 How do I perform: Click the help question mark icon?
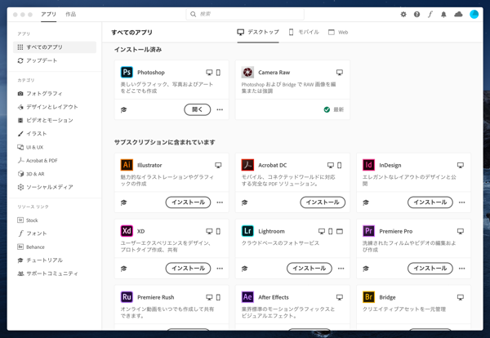pos(416,15)
